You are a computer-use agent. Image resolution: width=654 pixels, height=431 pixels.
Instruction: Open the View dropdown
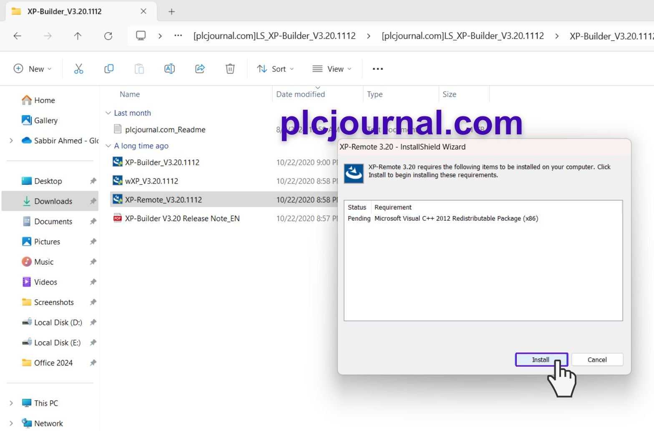[x=332, y=69]
